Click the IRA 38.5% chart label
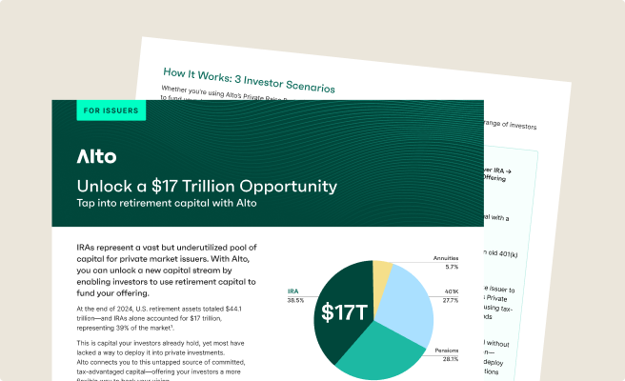Screen dimensions: 625x381 tap(295, 295)
